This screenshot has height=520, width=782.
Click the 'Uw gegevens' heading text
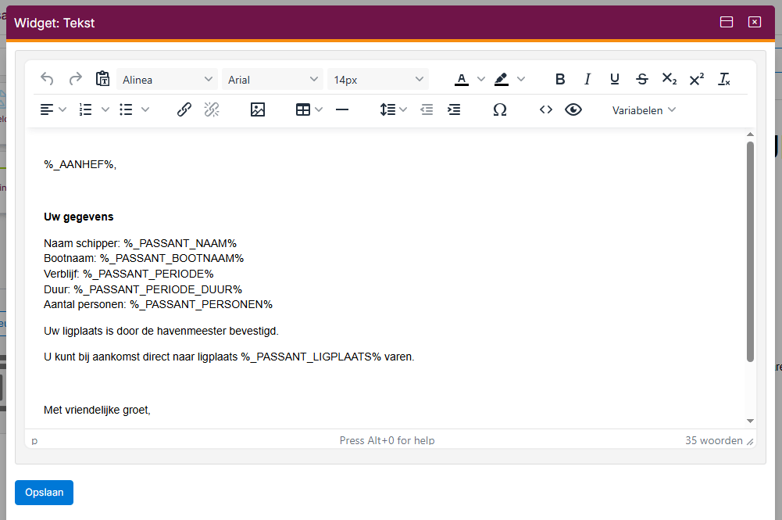click(79, 217)
